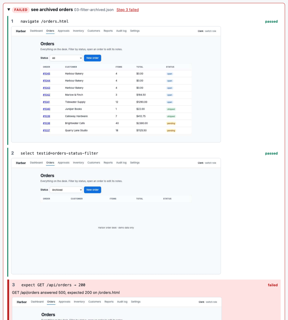Click pending badge in the Brightwater Cafe row
Viewport: 288px width, 320px height.
[x=171, y=123]
